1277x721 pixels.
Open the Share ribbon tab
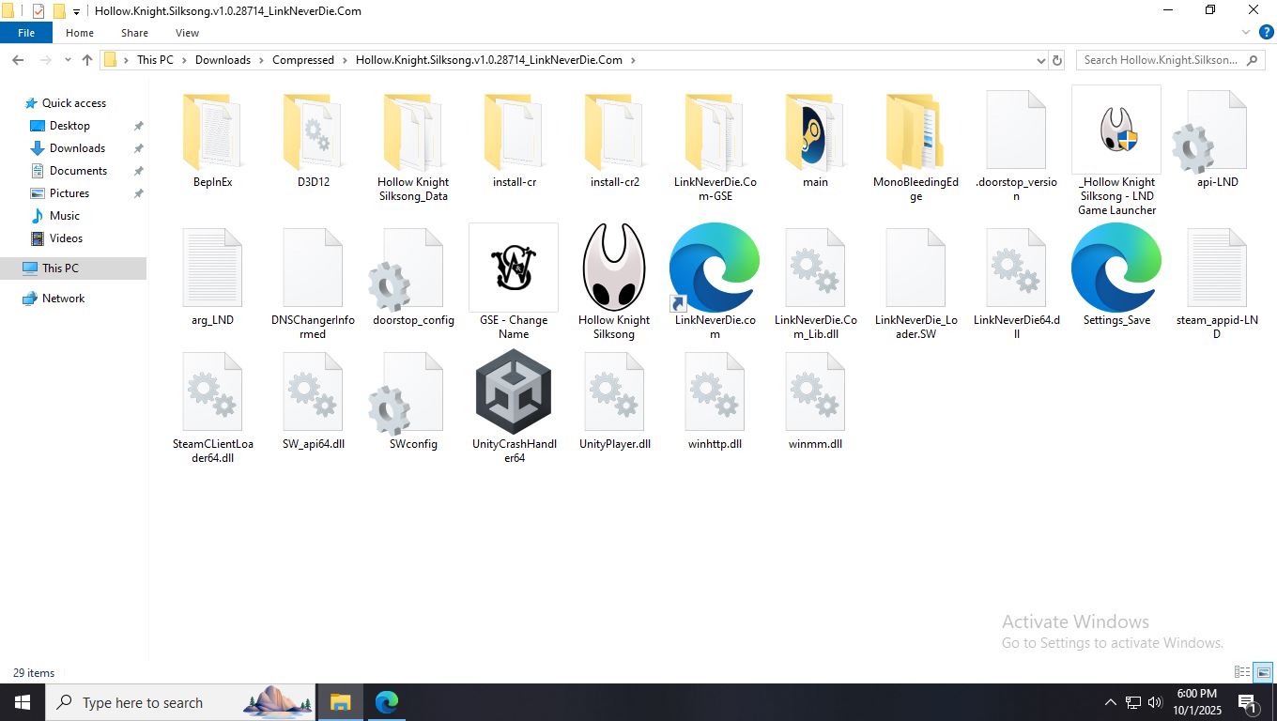tap(134, 33)
